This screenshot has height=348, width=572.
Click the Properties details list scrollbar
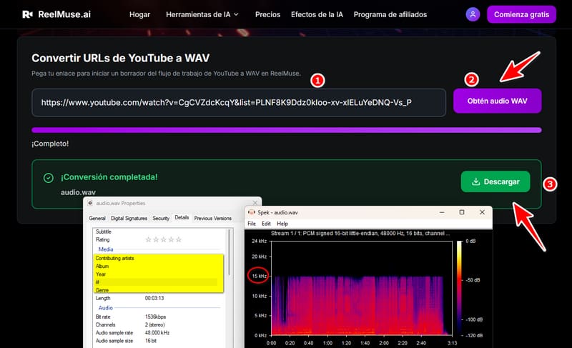pos(230,252)
